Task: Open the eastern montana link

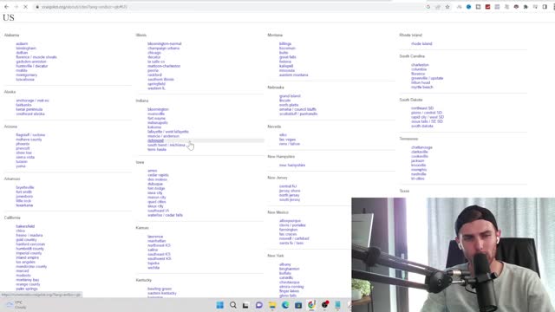Action: coord(294,75)
